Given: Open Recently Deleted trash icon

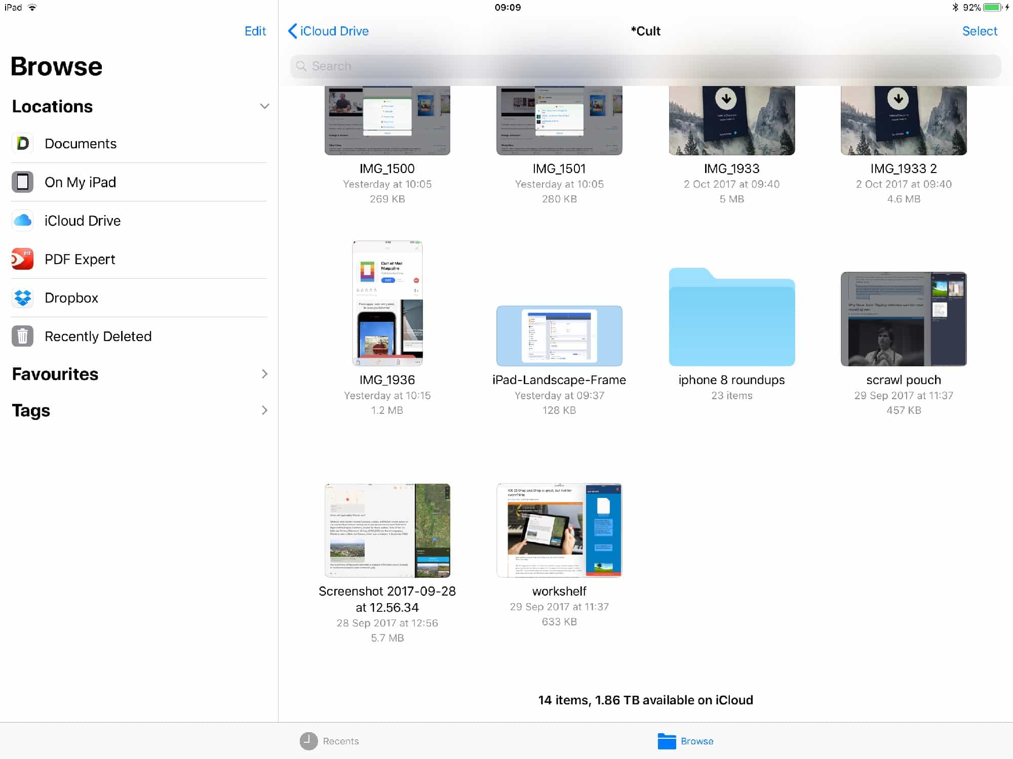Looking at the screenshot, I should (22, 336).
